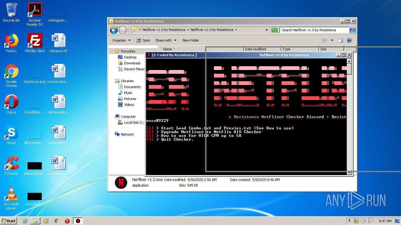Open Desktop in navigation pane
401x225 pixels.
(127, 57)
